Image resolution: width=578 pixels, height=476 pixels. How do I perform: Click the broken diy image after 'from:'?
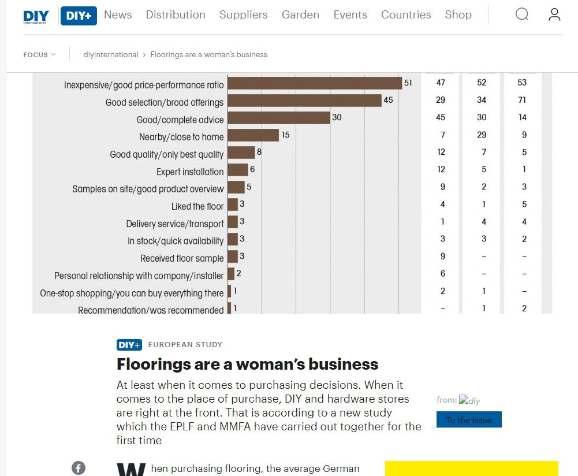click(469, 400)
